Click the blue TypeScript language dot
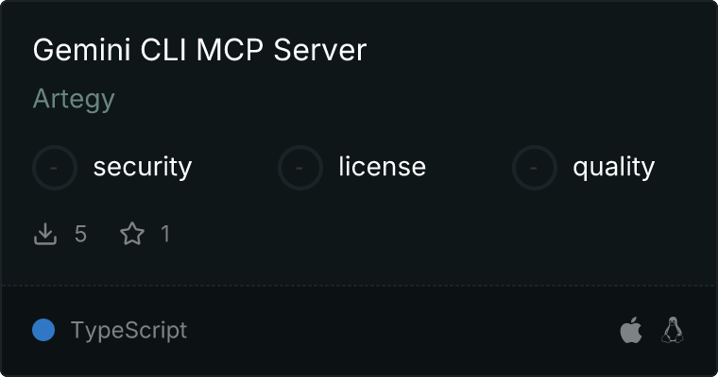Screen dimensions: 718x377 (x=43, y=330)
